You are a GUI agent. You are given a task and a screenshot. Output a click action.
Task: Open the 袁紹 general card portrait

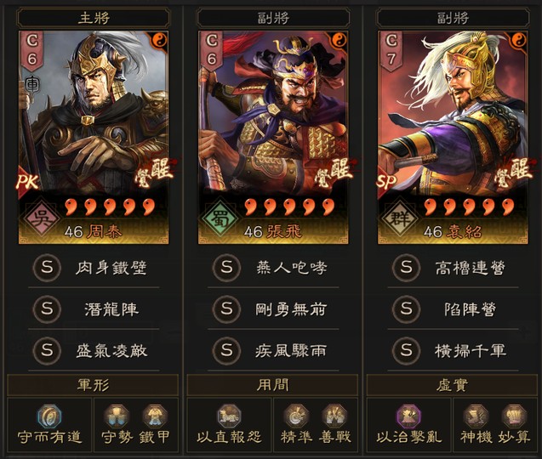coord(453,138)
